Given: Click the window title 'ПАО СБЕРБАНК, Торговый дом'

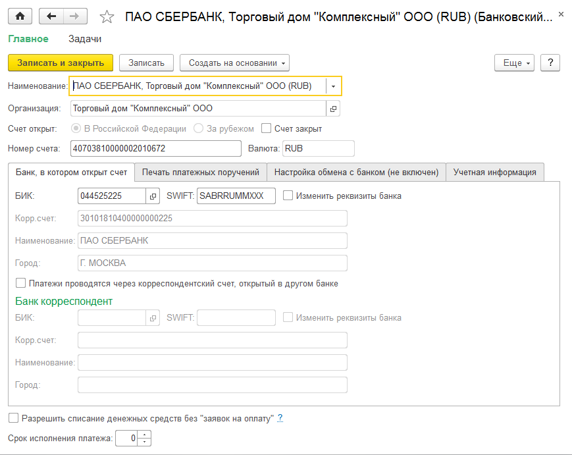Looking at the screenshot, I should (338, 16).
